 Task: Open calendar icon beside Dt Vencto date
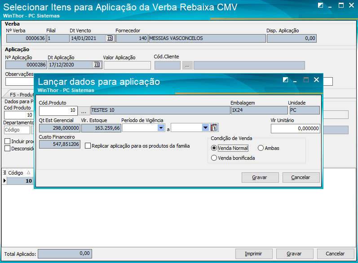point(110,38)
